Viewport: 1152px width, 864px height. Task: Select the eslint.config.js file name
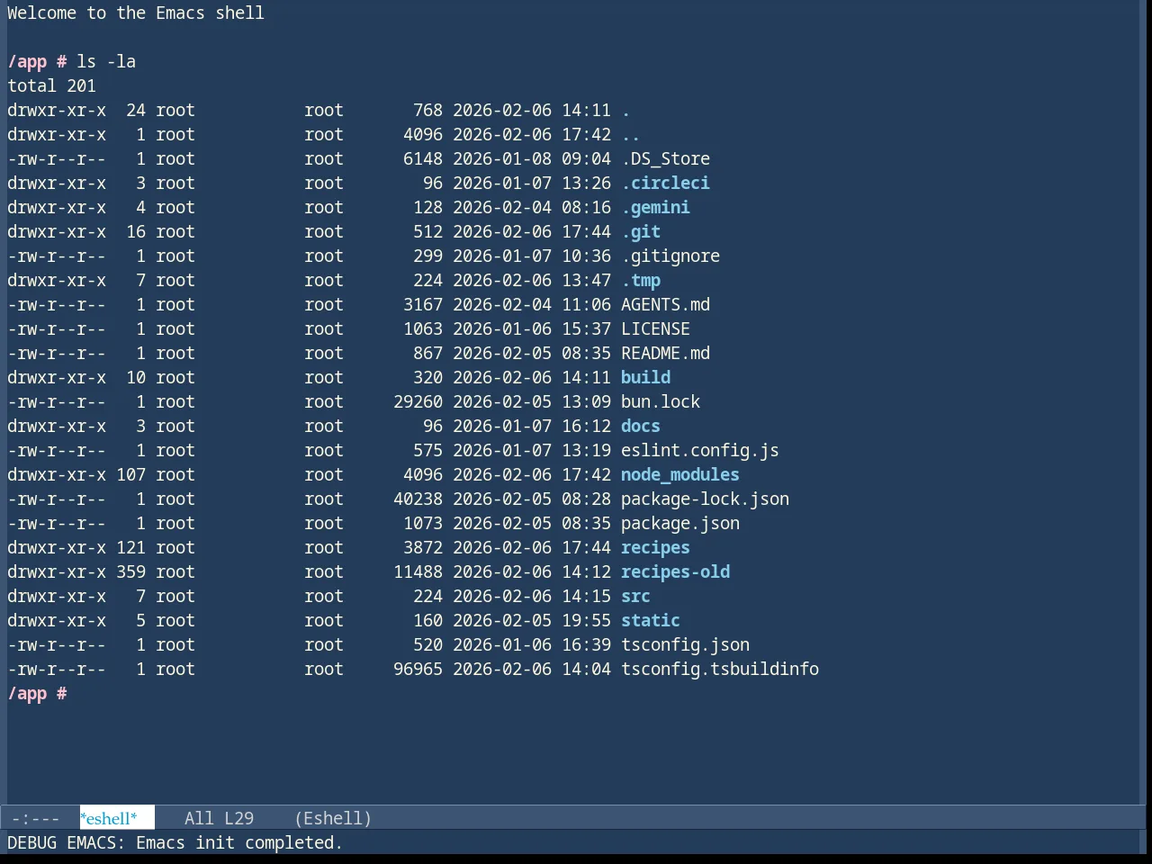(x=700, y=450)
